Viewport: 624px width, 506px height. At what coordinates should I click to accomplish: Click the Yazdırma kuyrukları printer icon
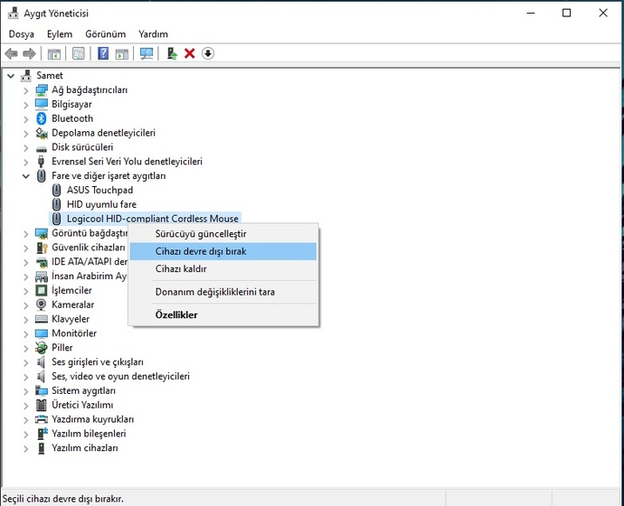[42, 419]
